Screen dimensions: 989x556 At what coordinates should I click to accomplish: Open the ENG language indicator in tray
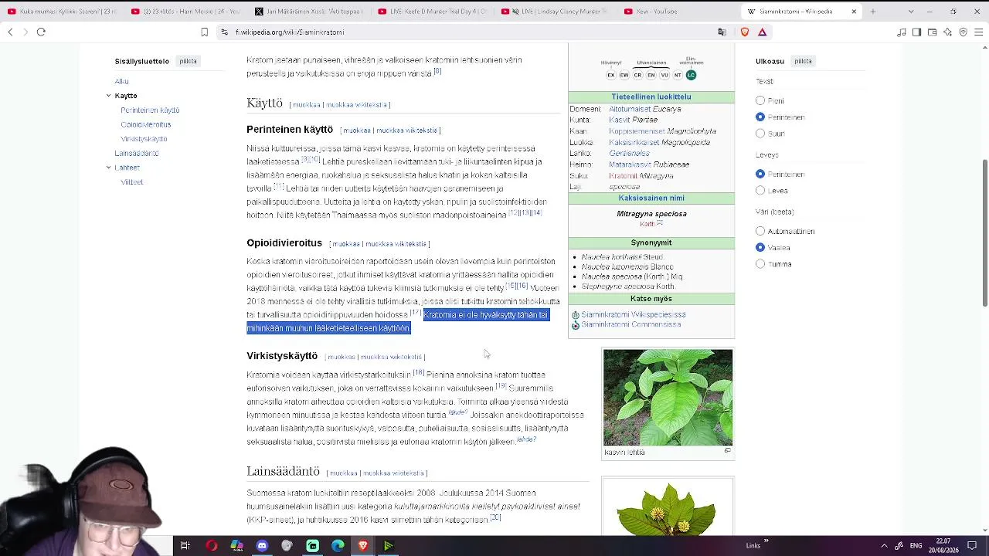click(x=916, y=546)
